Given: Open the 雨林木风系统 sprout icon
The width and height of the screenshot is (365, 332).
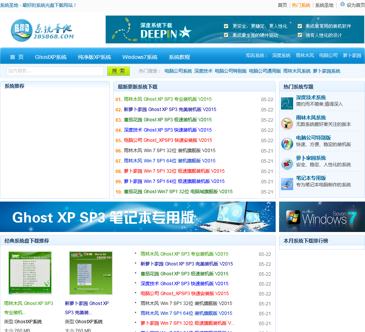Looking at the screenshot, I should click(x=287, y=124).
